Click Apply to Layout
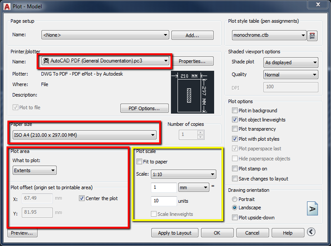This screenshot has width=331, height=246. [x=175, y=233]
